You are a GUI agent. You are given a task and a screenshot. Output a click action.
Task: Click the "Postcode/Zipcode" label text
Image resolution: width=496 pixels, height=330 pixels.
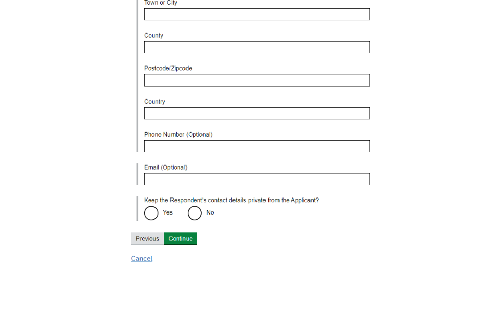point(168,69)
